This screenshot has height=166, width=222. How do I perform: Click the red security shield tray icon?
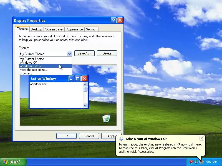191,162
